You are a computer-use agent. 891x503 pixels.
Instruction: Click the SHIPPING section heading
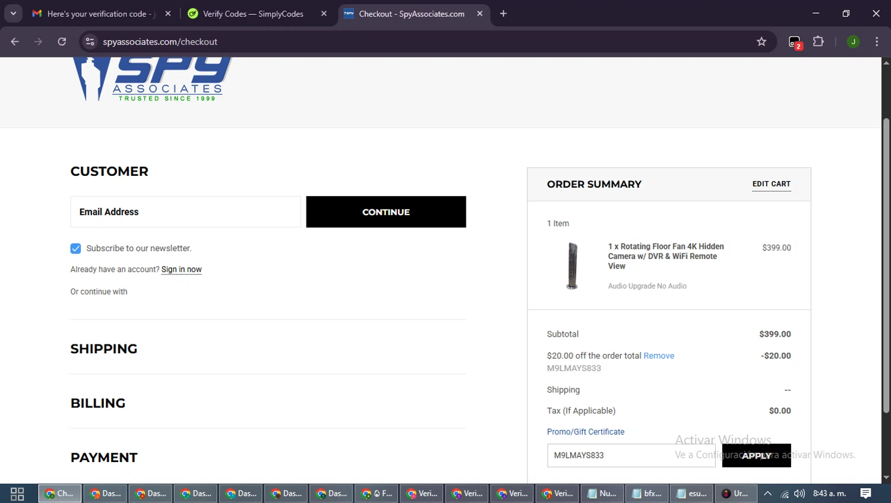click(104, 349)
